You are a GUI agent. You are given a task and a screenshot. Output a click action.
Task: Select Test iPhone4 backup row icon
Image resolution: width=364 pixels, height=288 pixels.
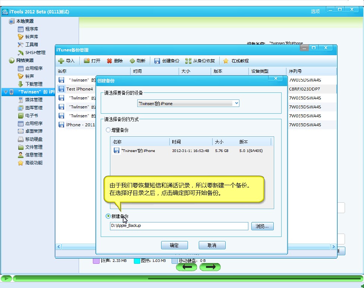tap(61, 89)
